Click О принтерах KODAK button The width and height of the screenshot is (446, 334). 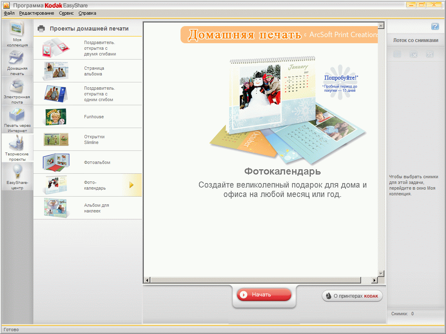352,296
